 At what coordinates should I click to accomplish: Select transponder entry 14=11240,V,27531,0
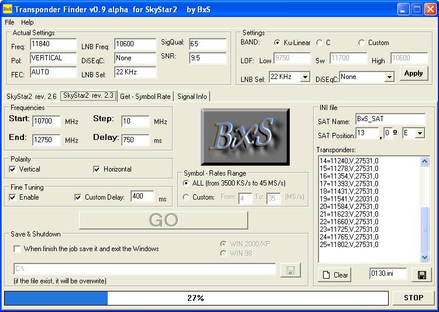coord(349,161)
